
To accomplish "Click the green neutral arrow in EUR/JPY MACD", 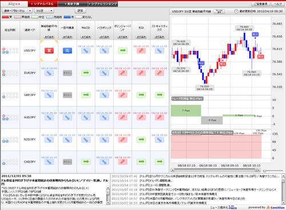I will [86, 73].
